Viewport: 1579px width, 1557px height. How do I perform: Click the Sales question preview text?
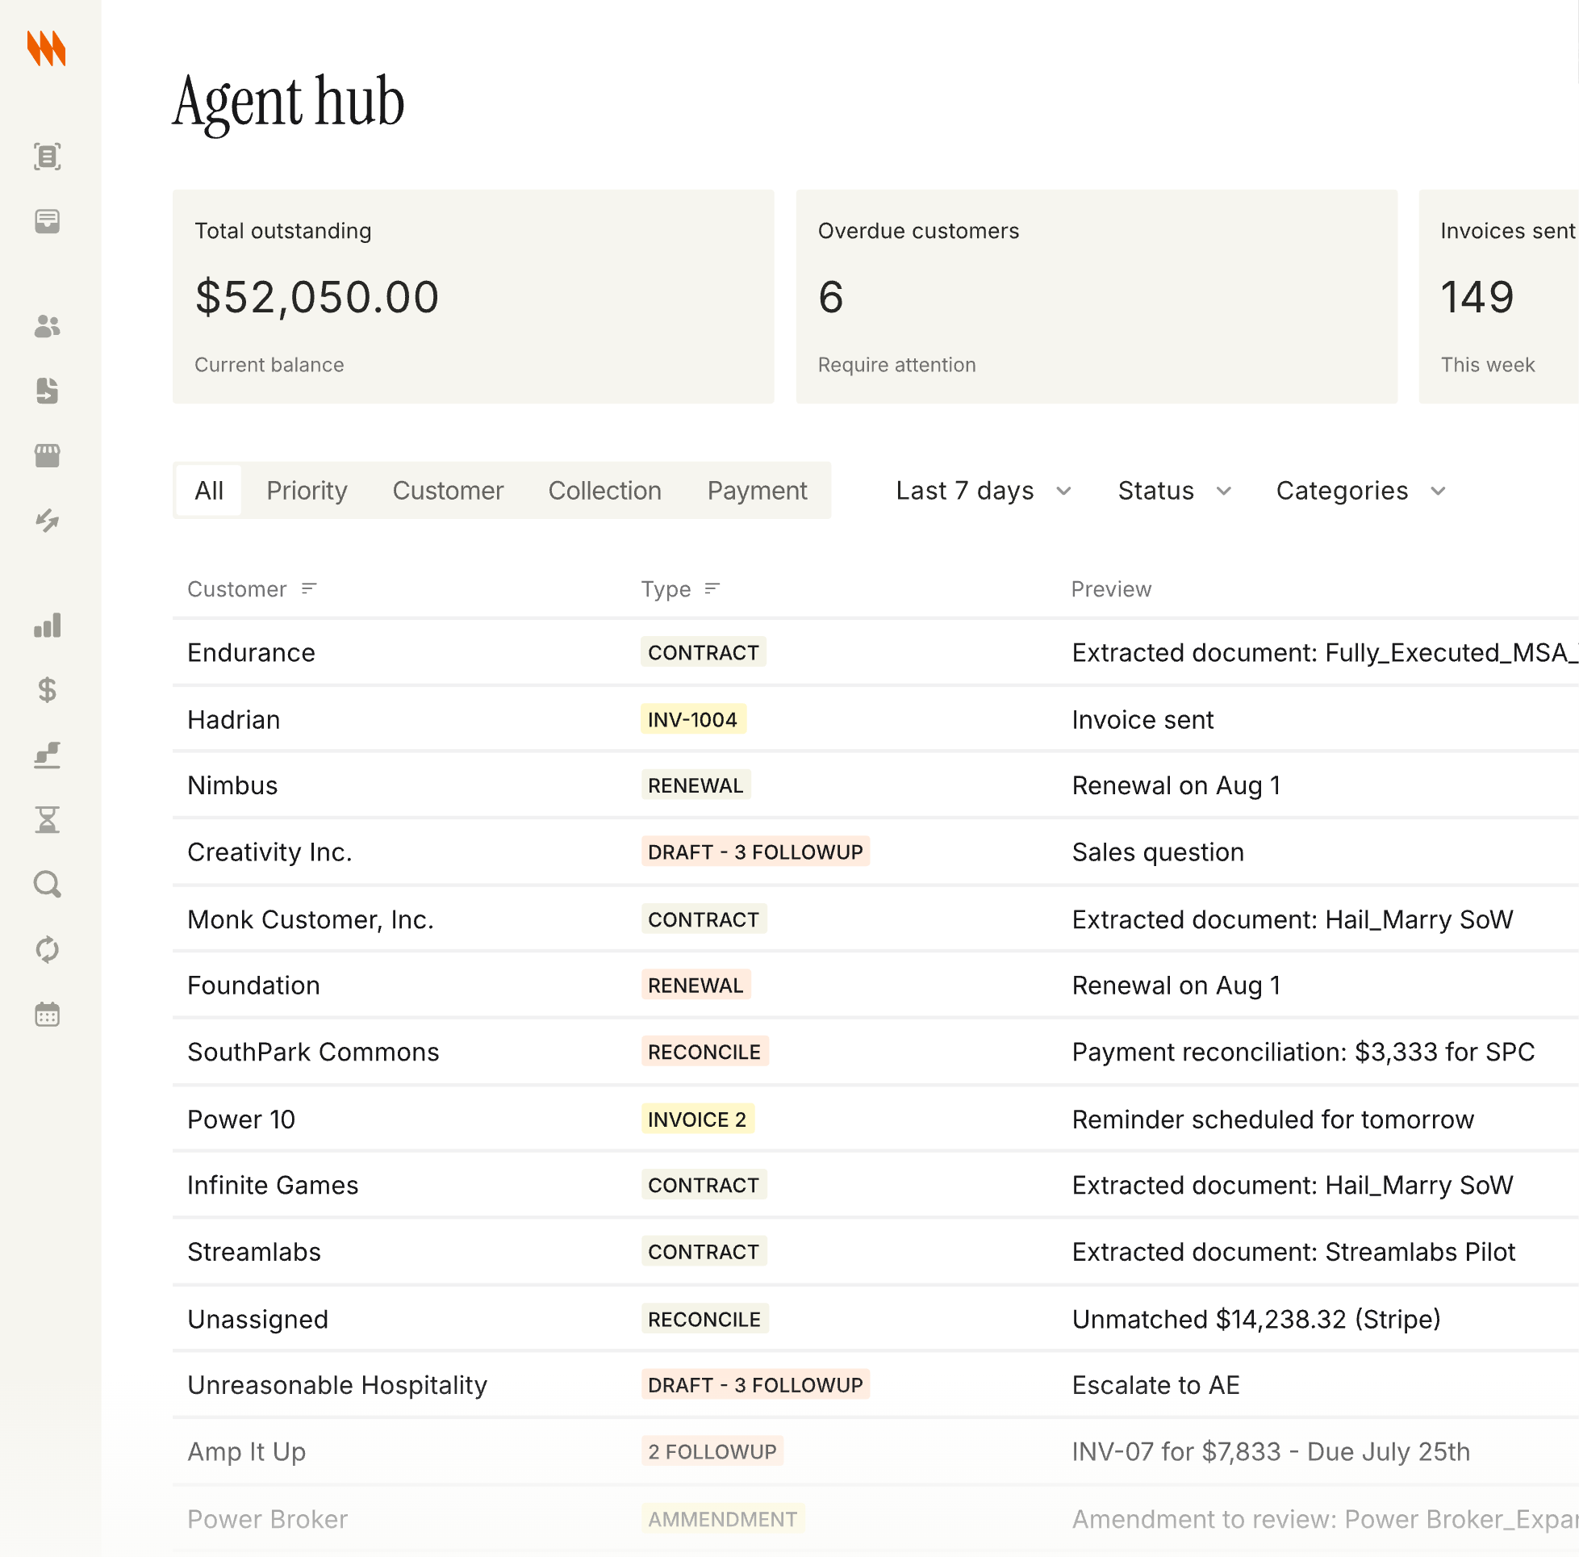pyautogui.click(x=1157, y=852)
